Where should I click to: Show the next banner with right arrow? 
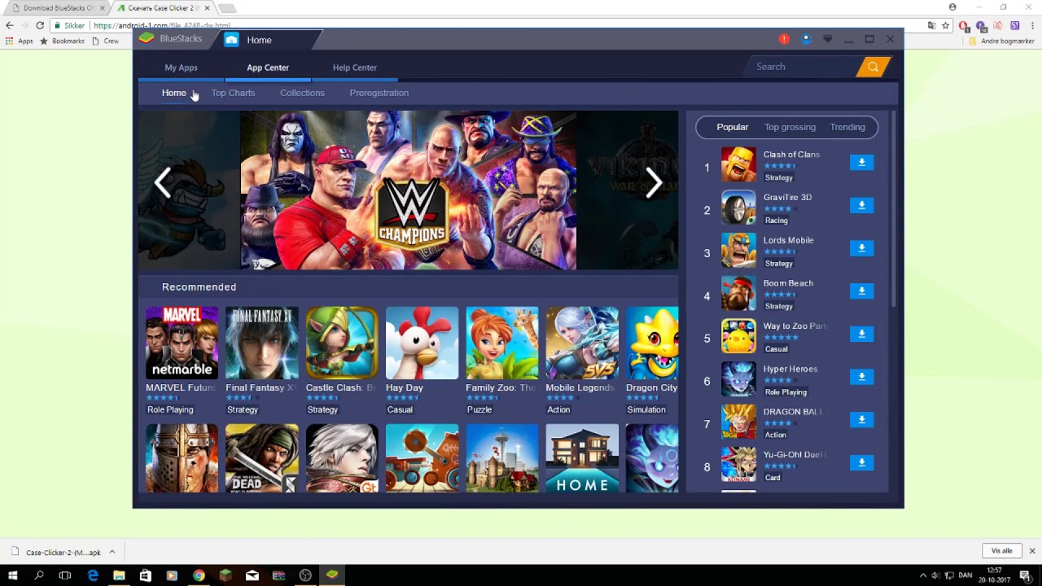click(654, 183)
